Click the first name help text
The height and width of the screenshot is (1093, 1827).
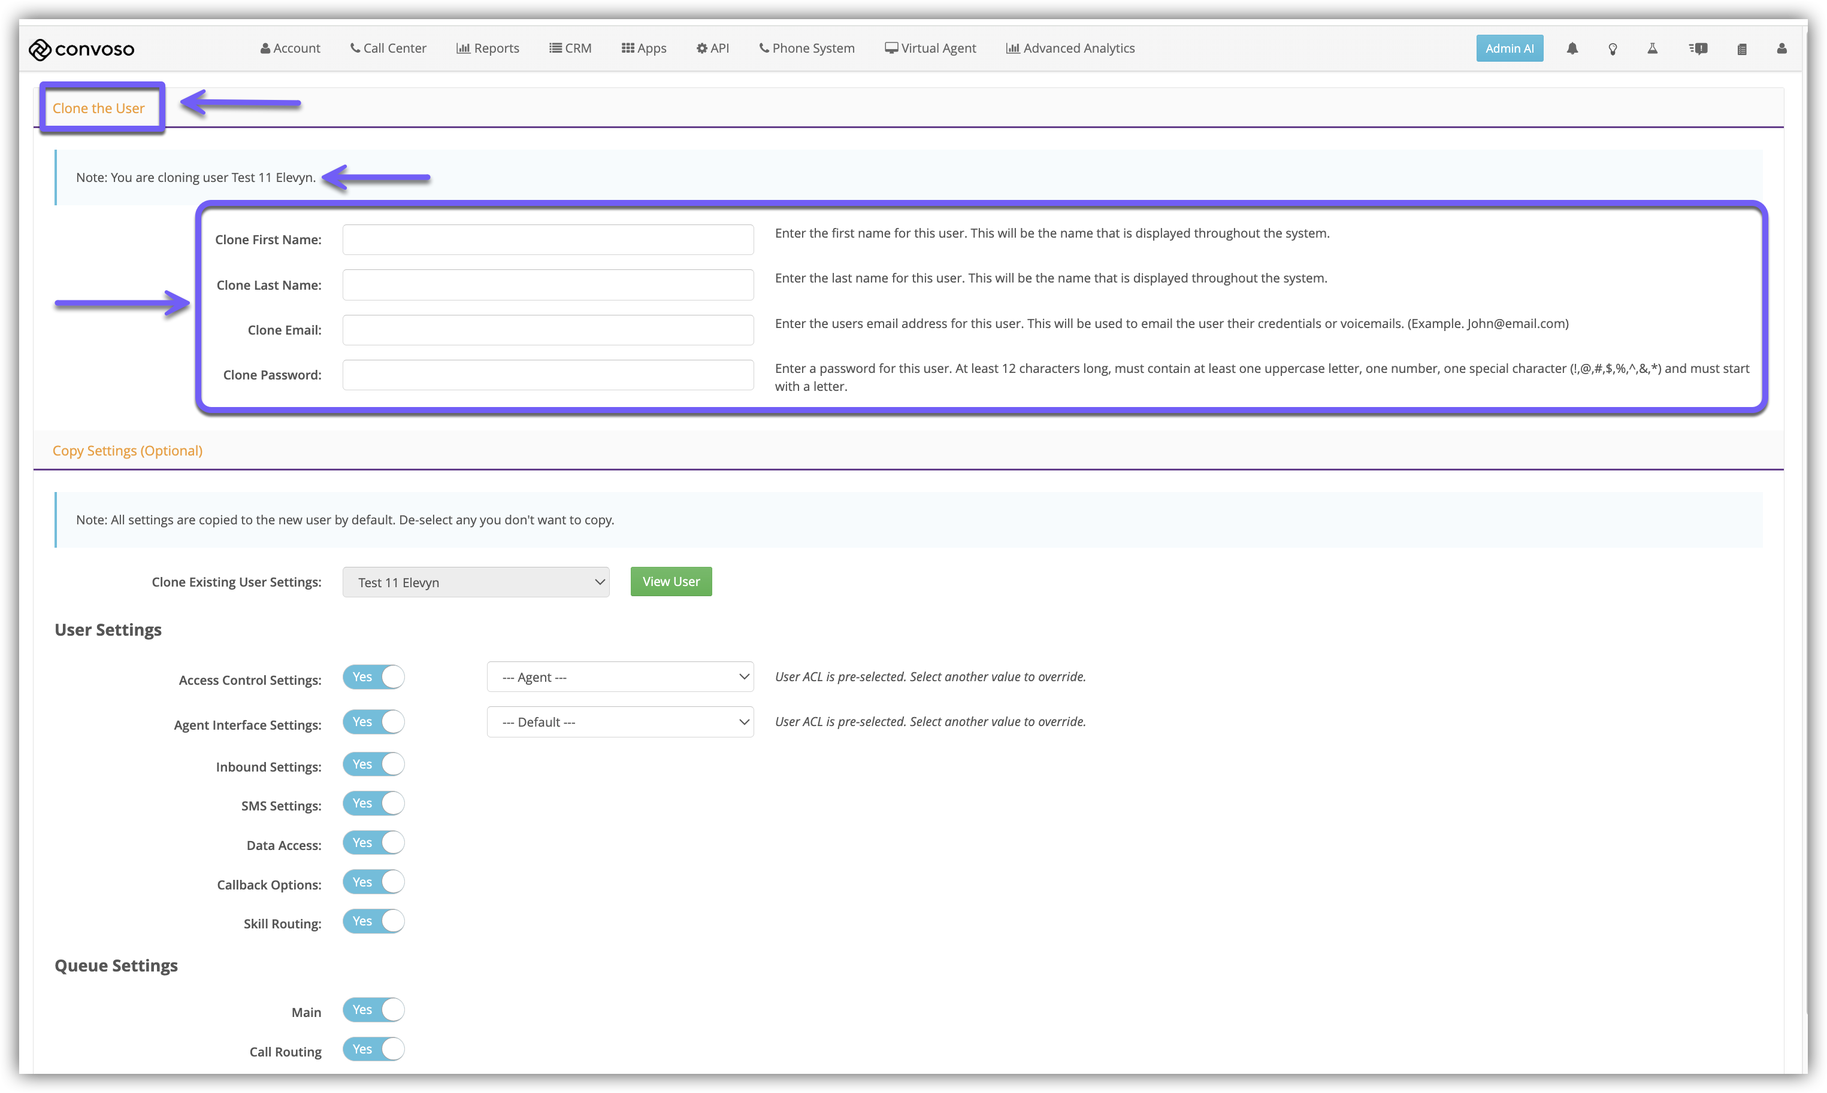(x=1052, y=233)
